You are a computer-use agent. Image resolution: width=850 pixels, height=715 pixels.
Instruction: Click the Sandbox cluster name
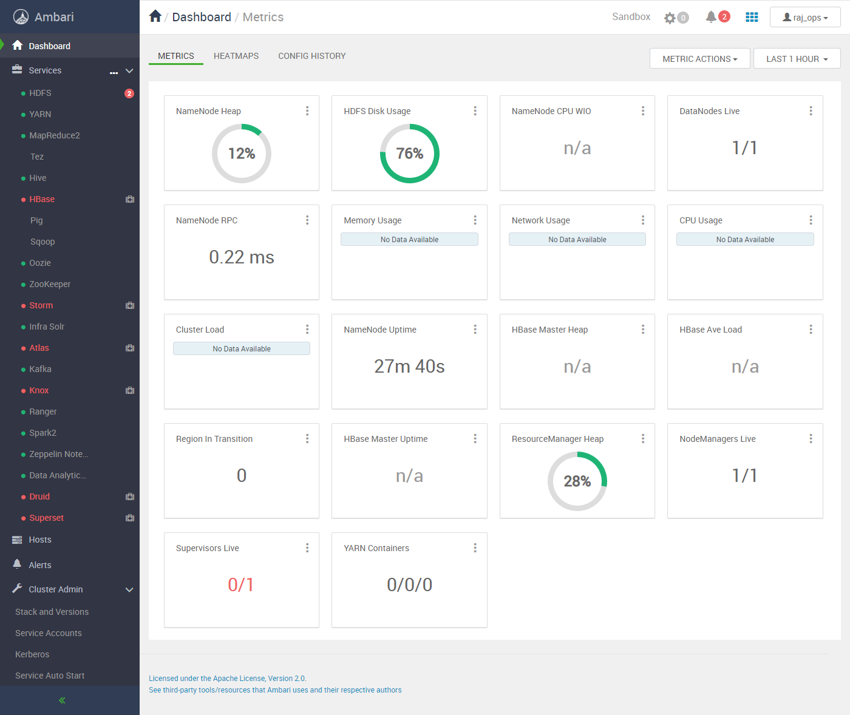(x=631, y=17)
